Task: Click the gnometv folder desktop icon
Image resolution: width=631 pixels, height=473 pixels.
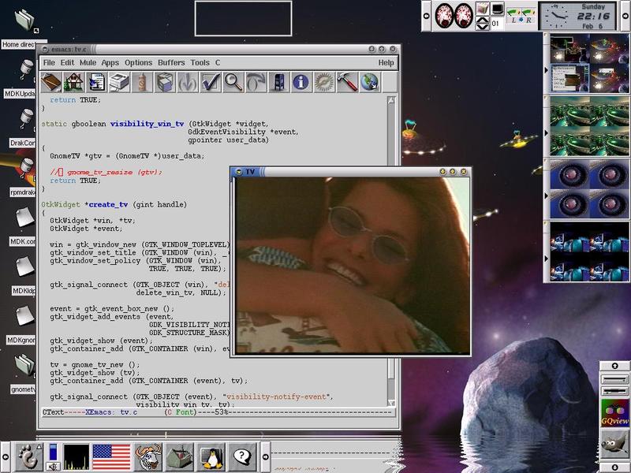Action: pos(25,365)
